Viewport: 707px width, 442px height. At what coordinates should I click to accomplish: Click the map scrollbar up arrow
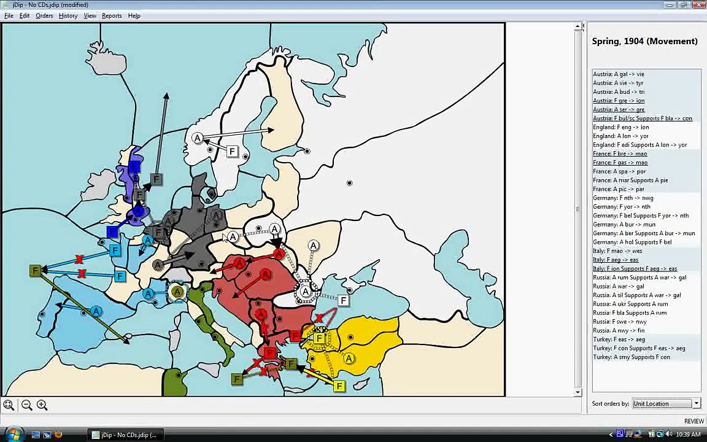[579, 27]
